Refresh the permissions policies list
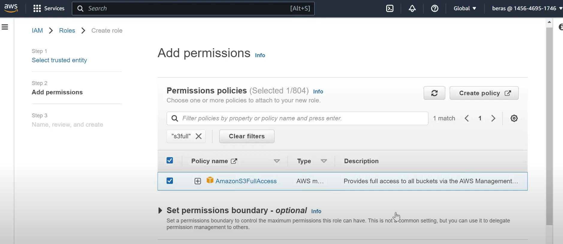 434,93
